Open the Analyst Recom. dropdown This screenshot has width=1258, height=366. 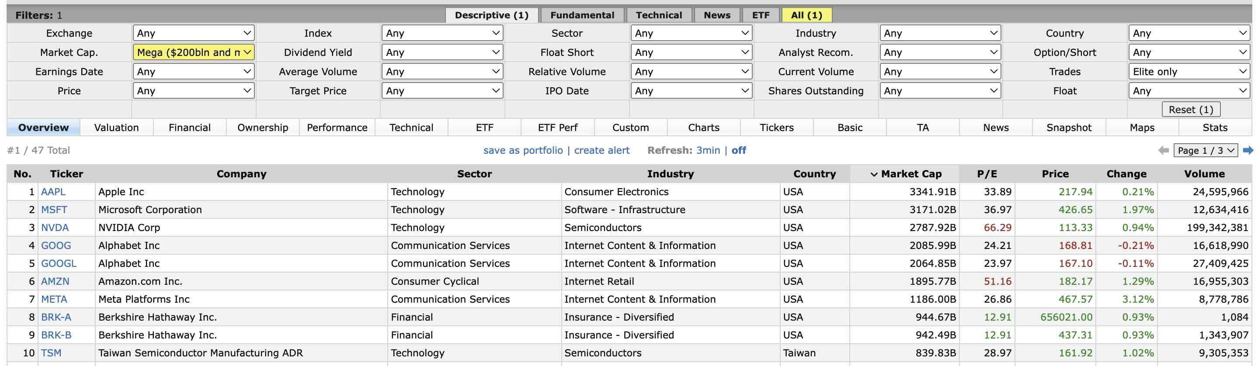[941, 52]
